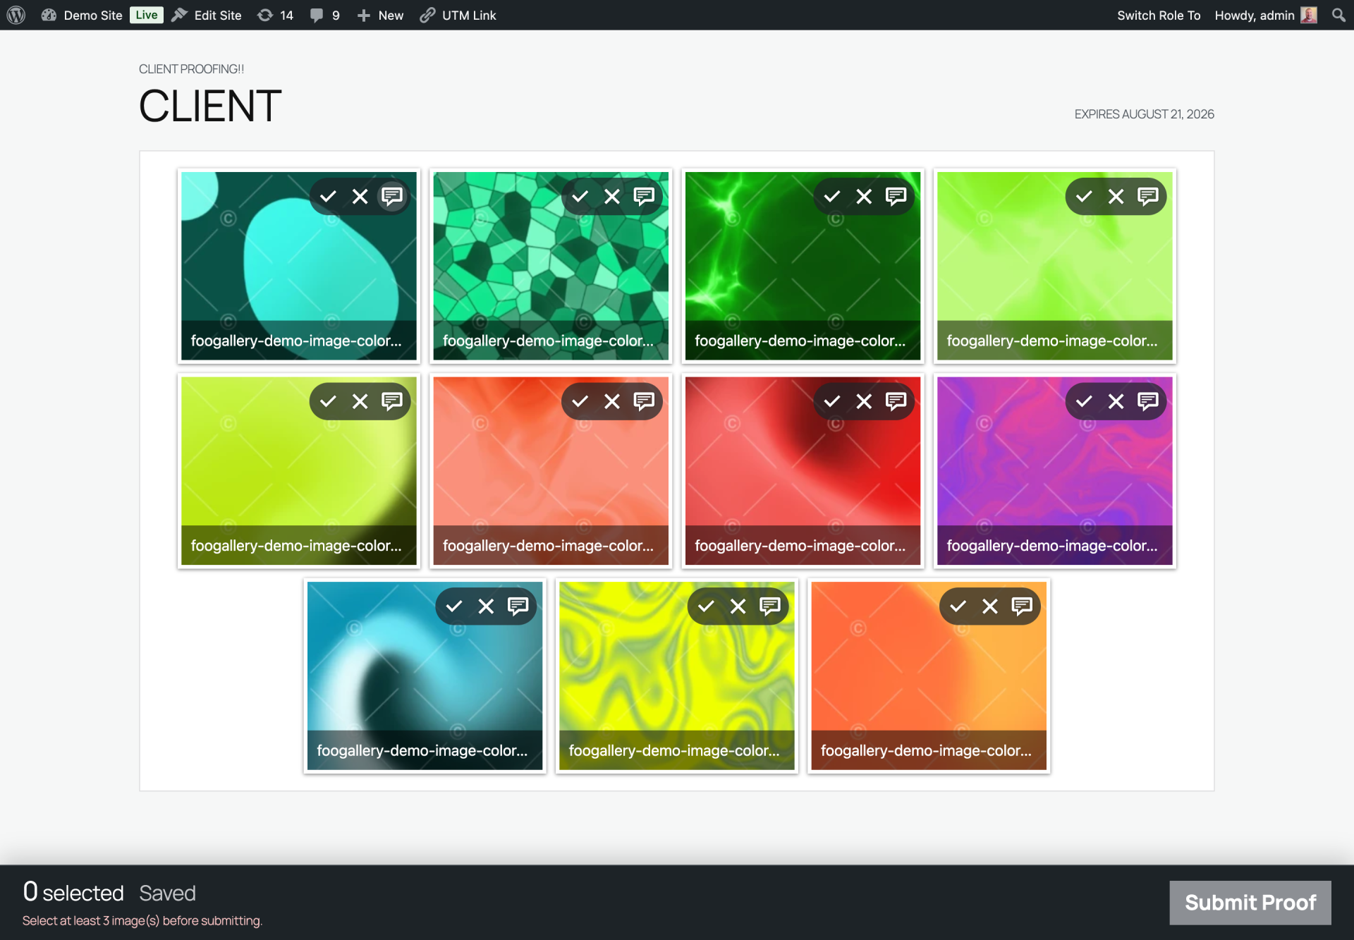
Task: Comment on the yellow liquid marble image
Action: coord(770,606)
